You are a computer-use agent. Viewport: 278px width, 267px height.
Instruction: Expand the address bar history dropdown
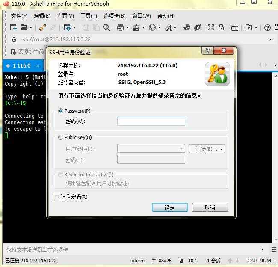coord(270,39)
